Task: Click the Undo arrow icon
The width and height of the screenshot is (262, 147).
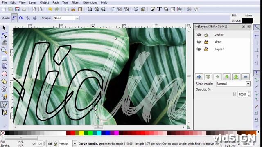Action: [x=50, y=9]
